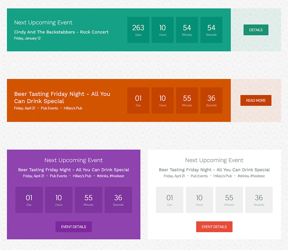Click the 55 Minutes box in the orange banner
The height and width of the screenshot is (250, 288).
pos(187,100)
